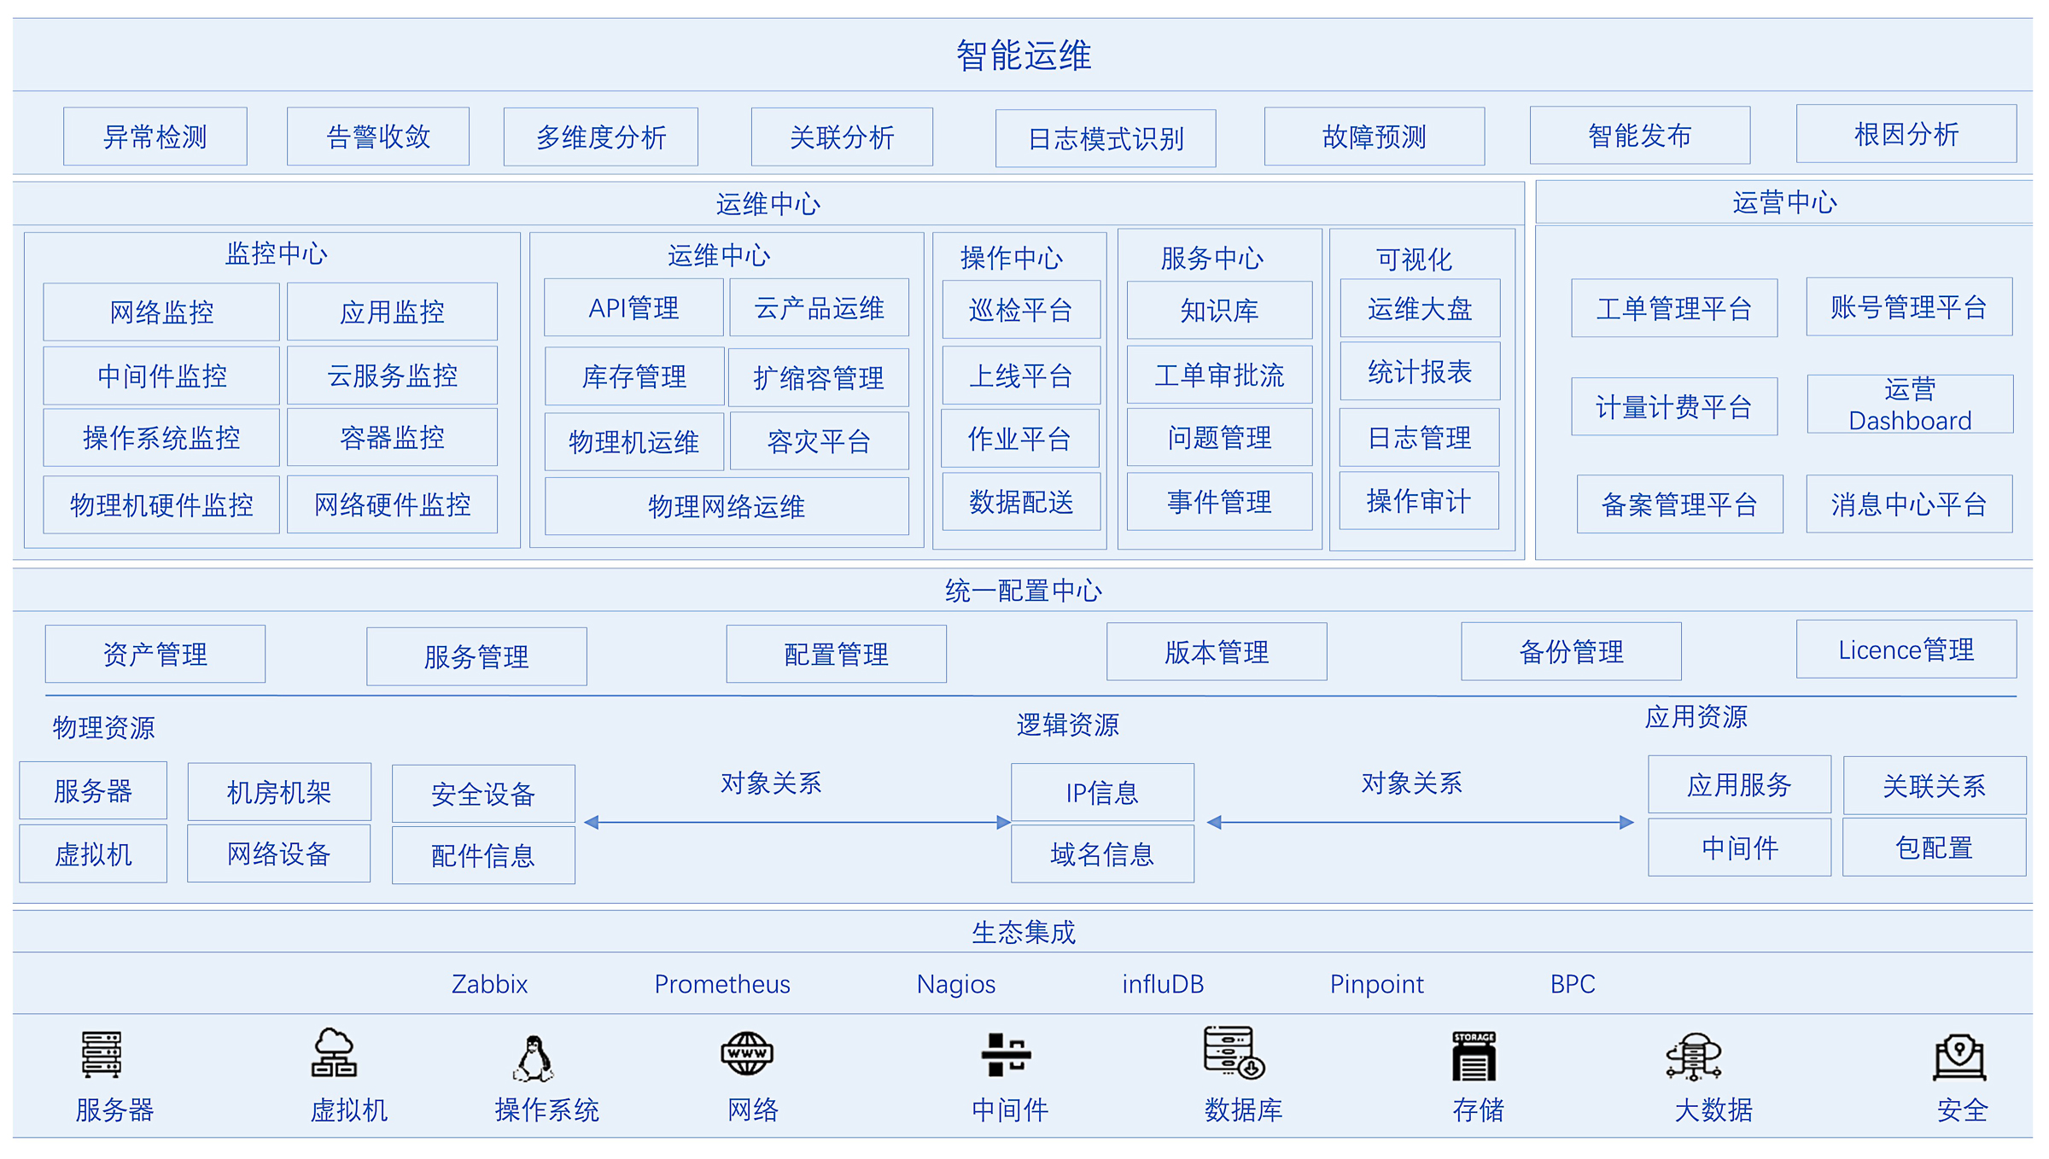Select the 根因分析 box
The image size is (2049, 1159).
click(x=1906, y=134)
